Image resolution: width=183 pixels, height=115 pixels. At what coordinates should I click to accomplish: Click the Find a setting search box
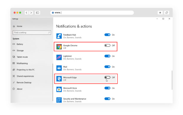pyautogui.click(x=32, y=32)
